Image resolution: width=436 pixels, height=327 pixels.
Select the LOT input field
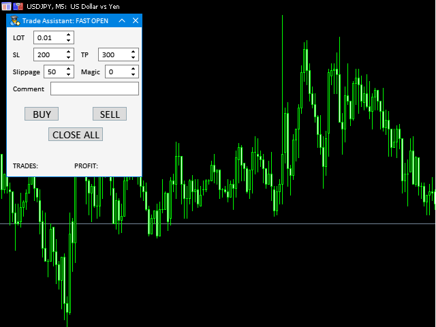click(x=48, y=38)
